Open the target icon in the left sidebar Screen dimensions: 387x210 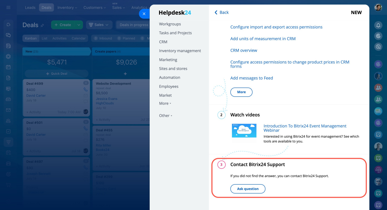pos(8,174)
